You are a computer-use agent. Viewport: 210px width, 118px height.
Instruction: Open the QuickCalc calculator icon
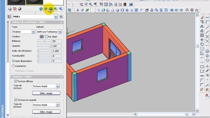tap(125, 4)
